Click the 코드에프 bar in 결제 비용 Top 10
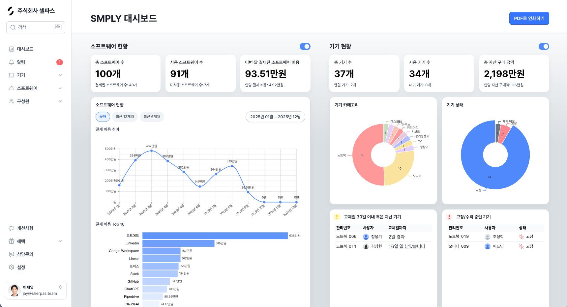567x307 pixels. pos(214,236)
